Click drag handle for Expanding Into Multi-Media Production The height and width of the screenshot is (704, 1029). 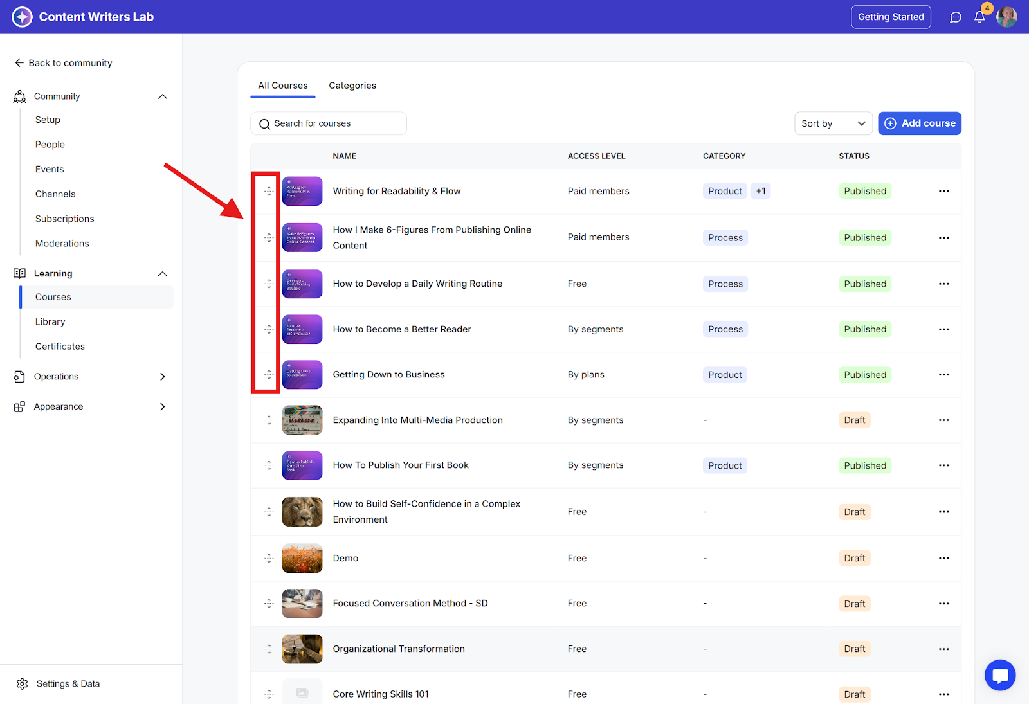tap(269, 420)
